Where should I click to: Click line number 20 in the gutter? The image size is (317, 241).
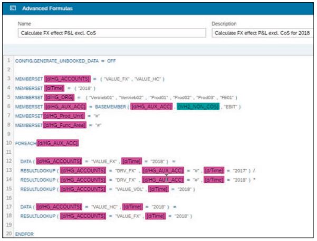(x=8, y=234)
